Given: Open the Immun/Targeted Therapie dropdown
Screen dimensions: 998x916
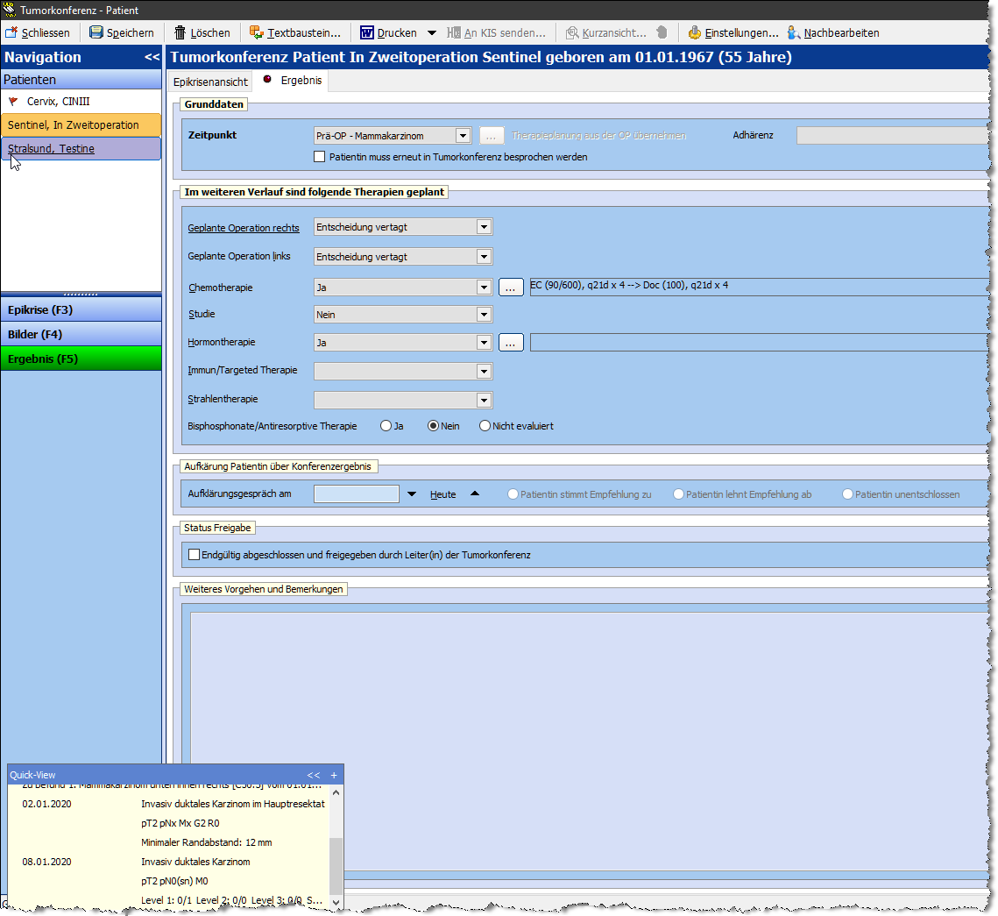Looking at the screenshot, I should [x=485, y=371].
